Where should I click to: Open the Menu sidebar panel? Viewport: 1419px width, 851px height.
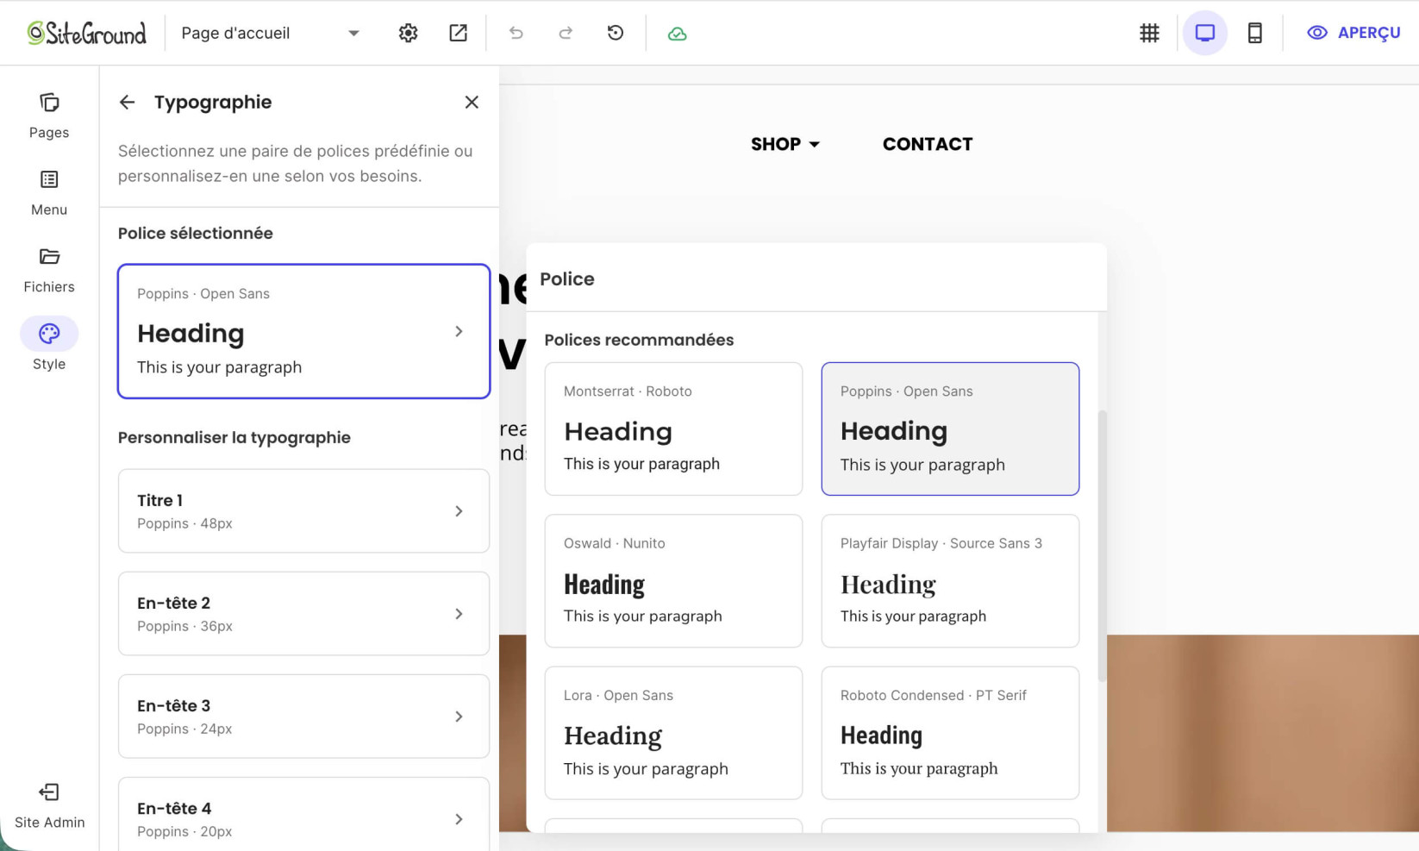pos(49,193)
